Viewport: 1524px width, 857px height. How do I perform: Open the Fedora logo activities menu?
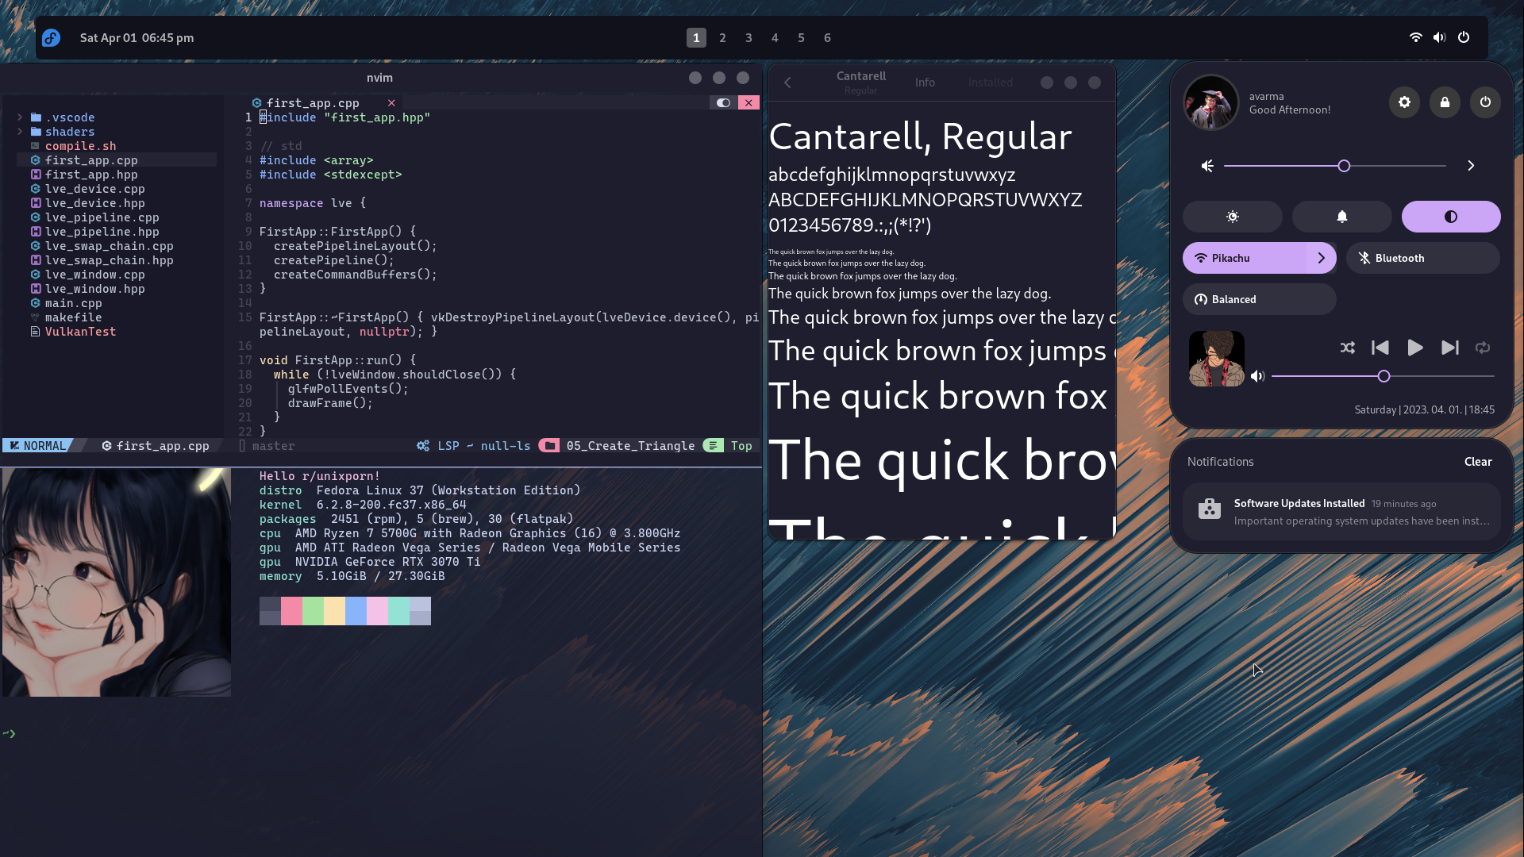[x=52, y=38]
